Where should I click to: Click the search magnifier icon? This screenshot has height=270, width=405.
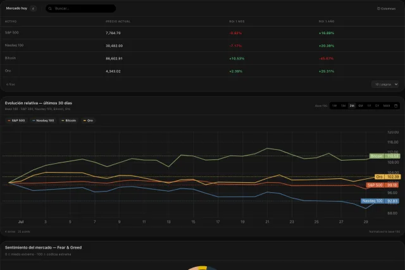(50, 8)
